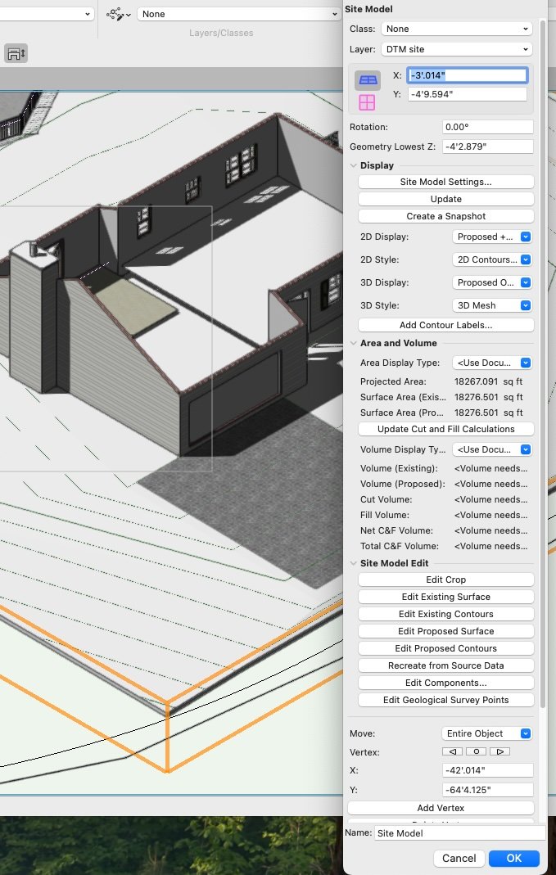This screenshot has width=556, height=875.
Task: Go to previous vertex with left arrow
Action: pyautogui.click(x=452, y=751)
